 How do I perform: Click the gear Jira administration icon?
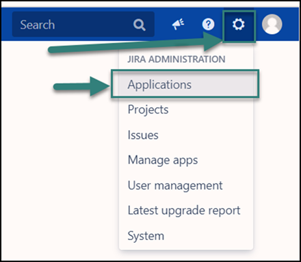click(x=239, y=24)
